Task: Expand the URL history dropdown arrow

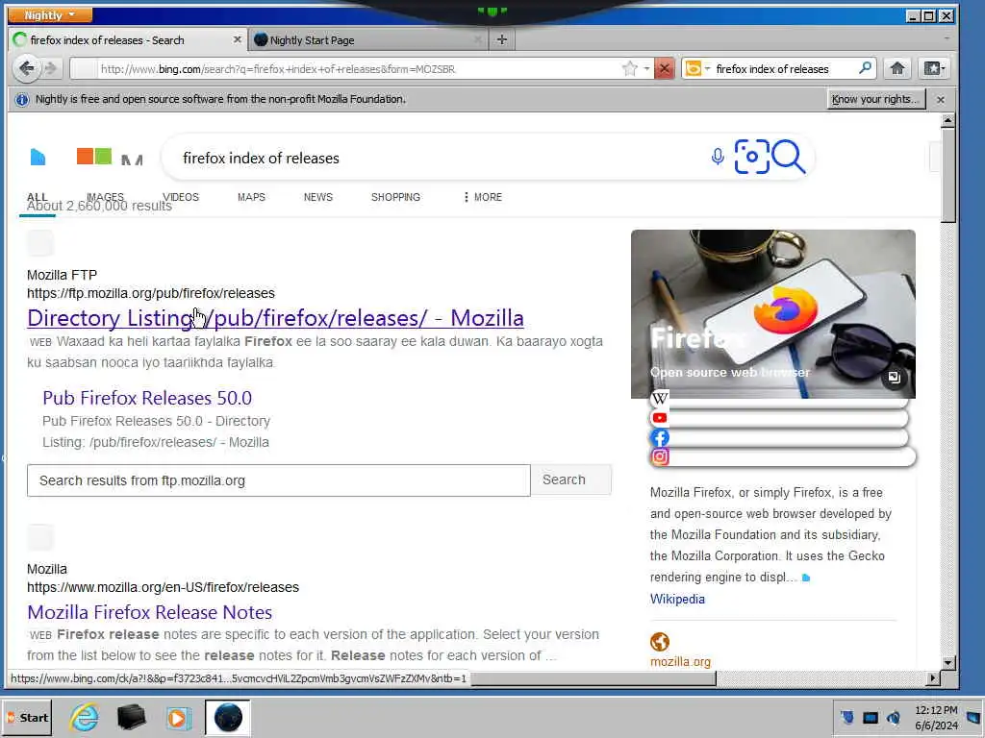Action: tap(646, 69)
